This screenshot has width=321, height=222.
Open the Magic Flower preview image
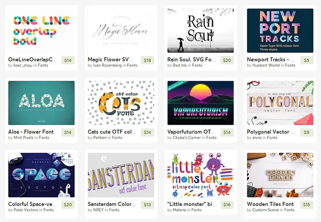pos(121,31)
